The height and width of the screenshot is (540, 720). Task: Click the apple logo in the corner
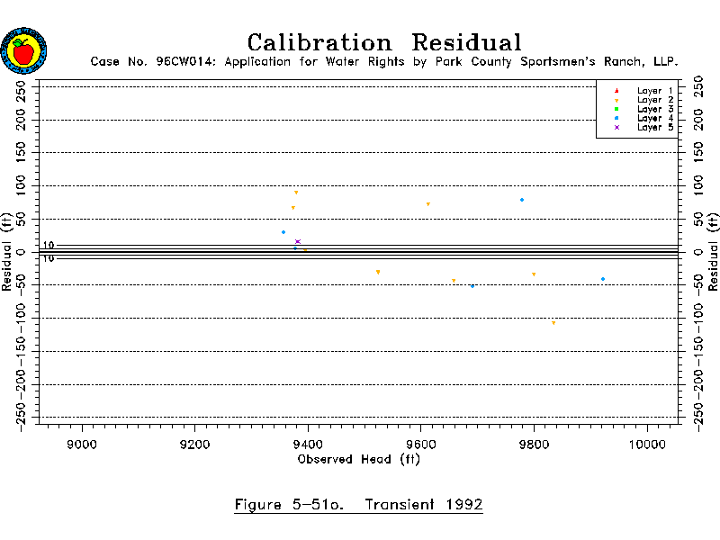click(x=24, y=50)
